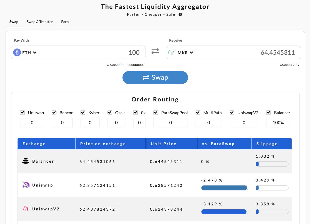Click the ParaSwapPool routing percentage field

171,123
